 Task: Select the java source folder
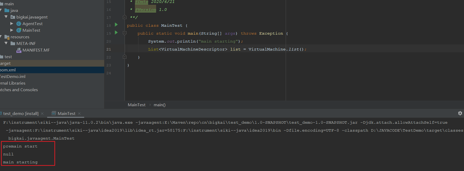coord(14,11)
